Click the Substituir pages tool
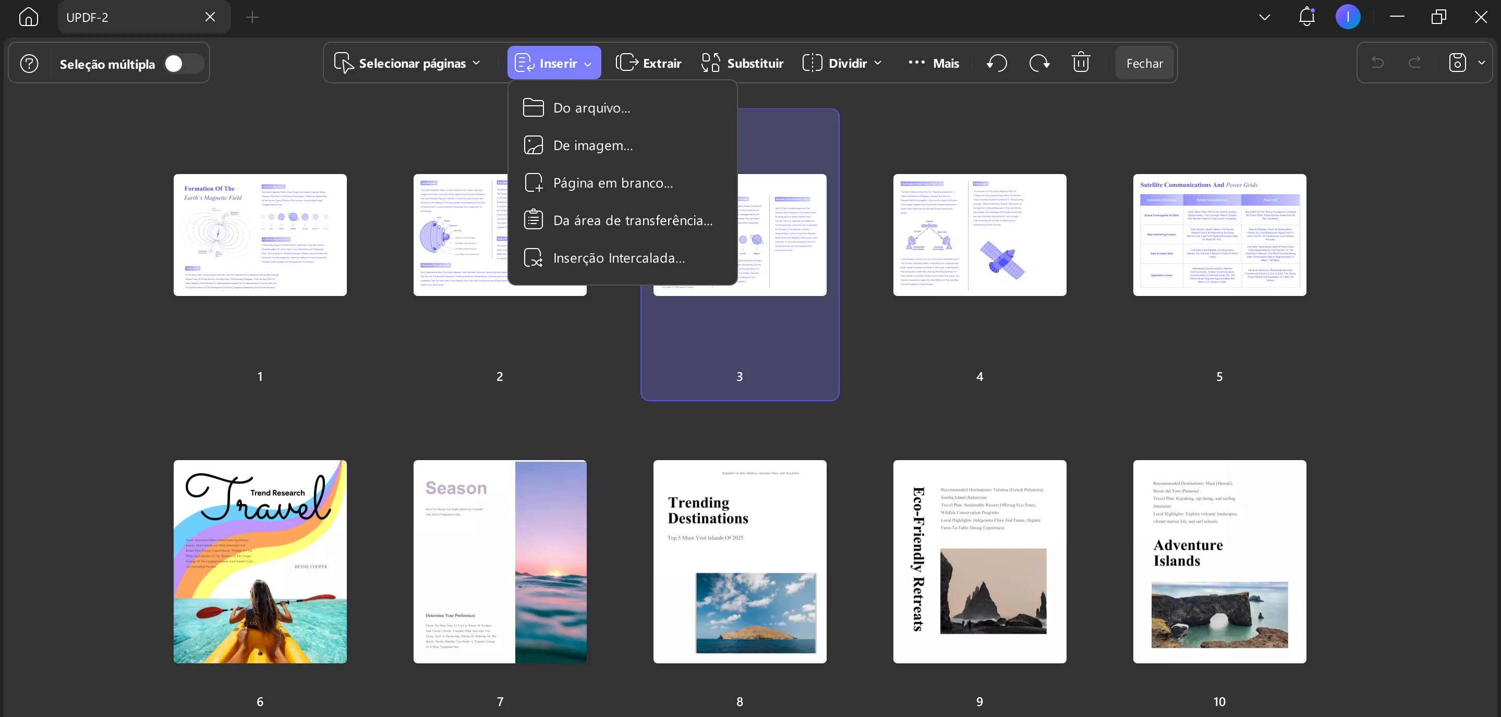This screenshot has width=1501, height=717. [742, 63]
